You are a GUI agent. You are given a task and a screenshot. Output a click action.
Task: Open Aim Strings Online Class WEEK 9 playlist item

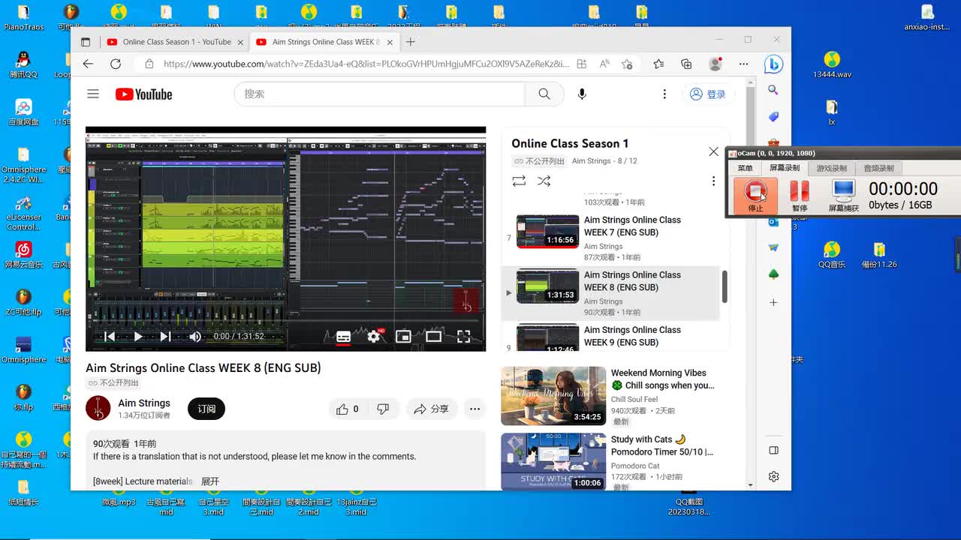pyautogui.click(x=610, y=337)
